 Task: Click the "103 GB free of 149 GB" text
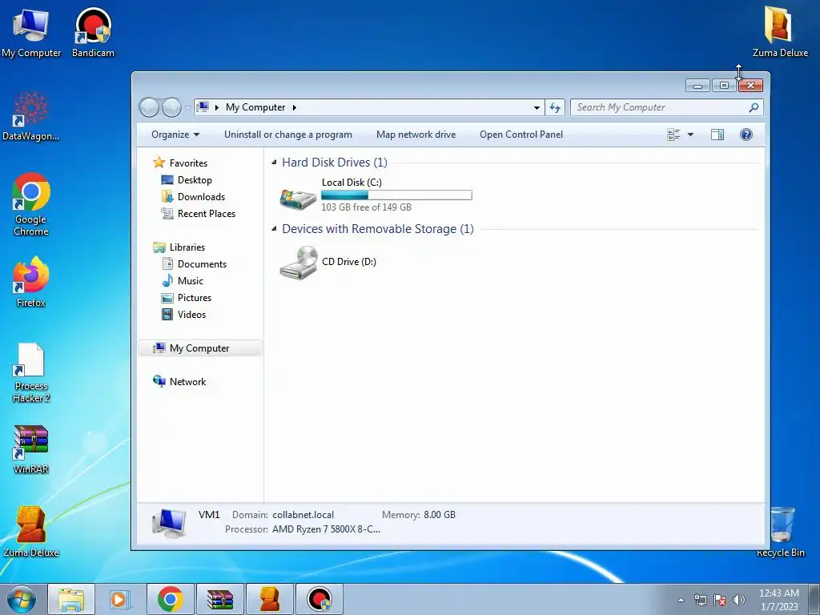tap(366, 207)
